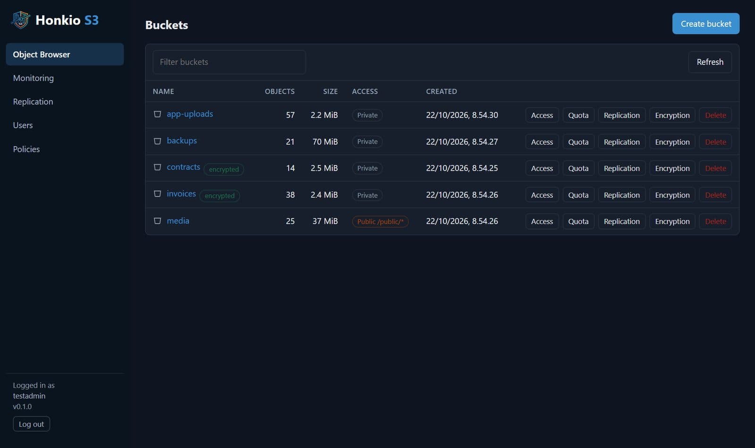Open the app-uploads bucket

[190, 114]
